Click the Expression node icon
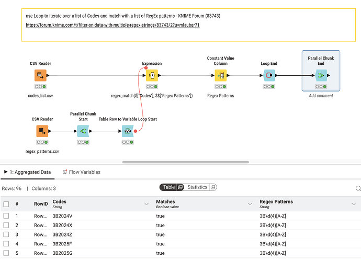This screenshot has width=361, height=259. 152,75
